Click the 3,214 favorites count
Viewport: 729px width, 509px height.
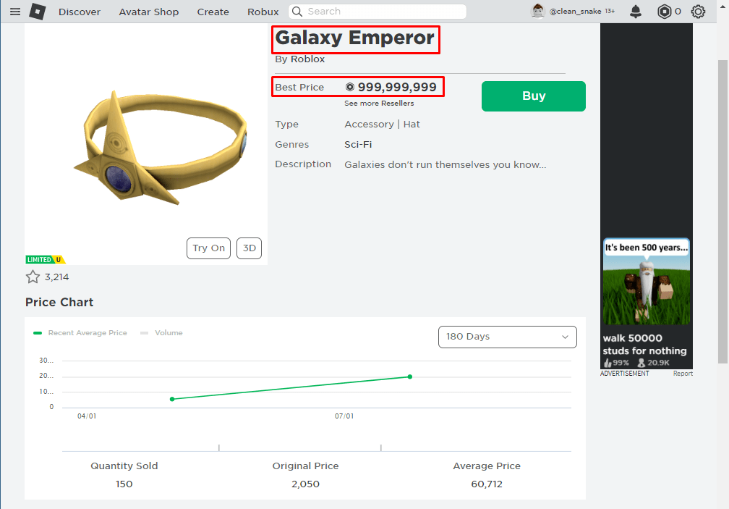[x=56, y=277]
